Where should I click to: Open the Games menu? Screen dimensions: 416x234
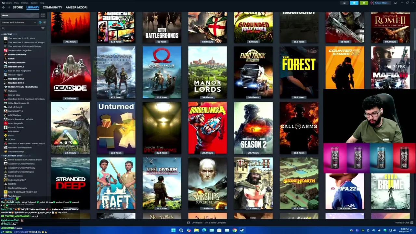34,3
